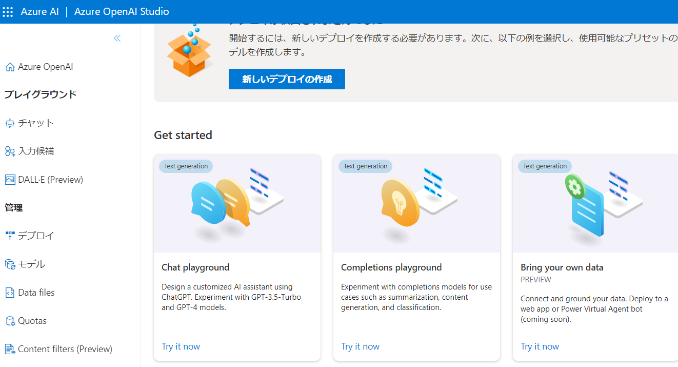Click the モデル models icon
678x367 pixels.
pyautogui.click(x=10, y=264)
